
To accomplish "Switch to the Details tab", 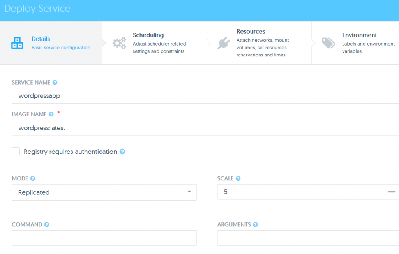I will coord(51,43).
